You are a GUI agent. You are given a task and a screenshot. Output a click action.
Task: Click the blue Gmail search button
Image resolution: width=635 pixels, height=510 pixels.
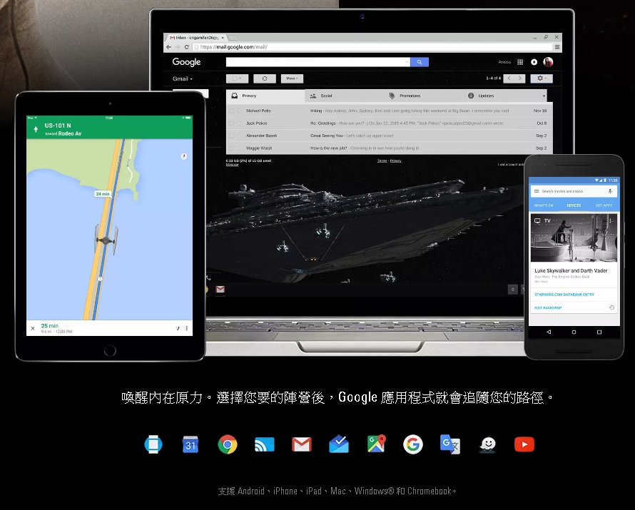(x=420, y=62)
